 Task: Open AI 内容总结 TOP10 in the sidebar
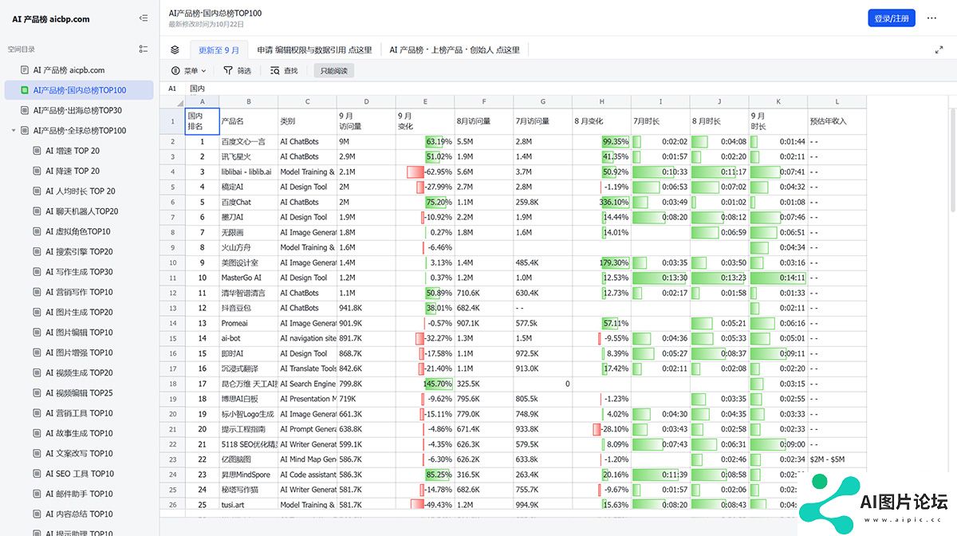[x=79, y=514]
